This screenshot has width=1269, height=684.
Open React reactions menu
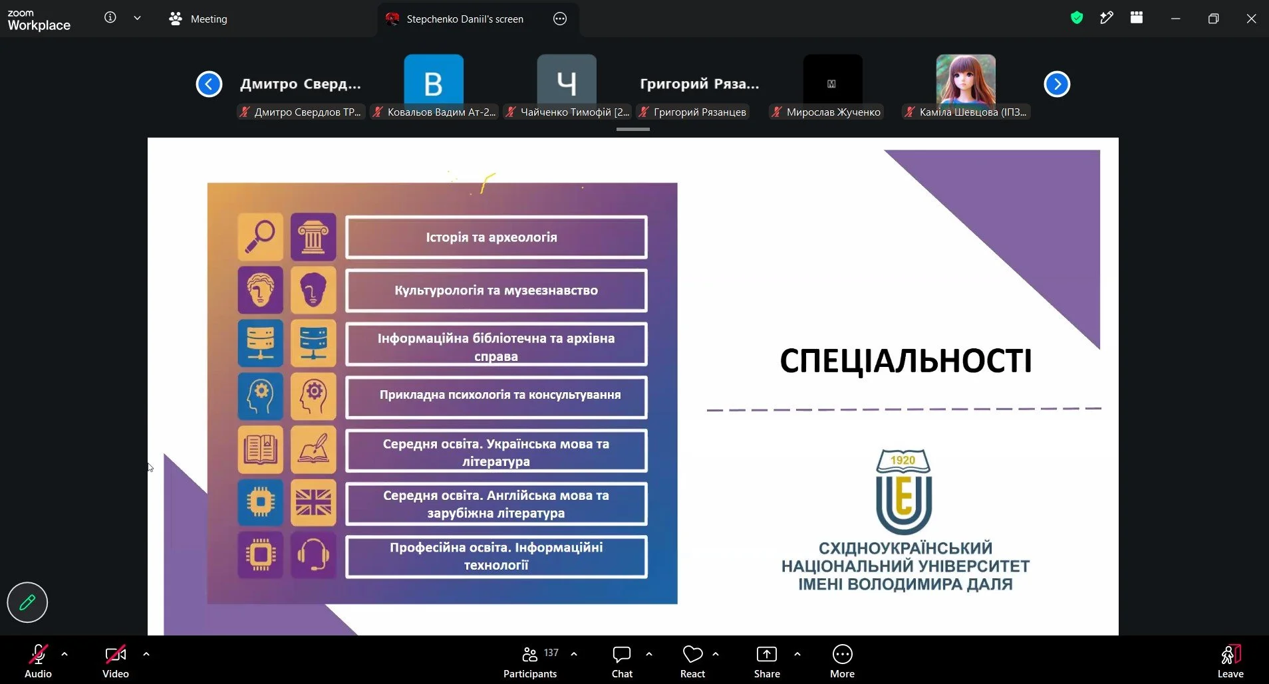692,661
